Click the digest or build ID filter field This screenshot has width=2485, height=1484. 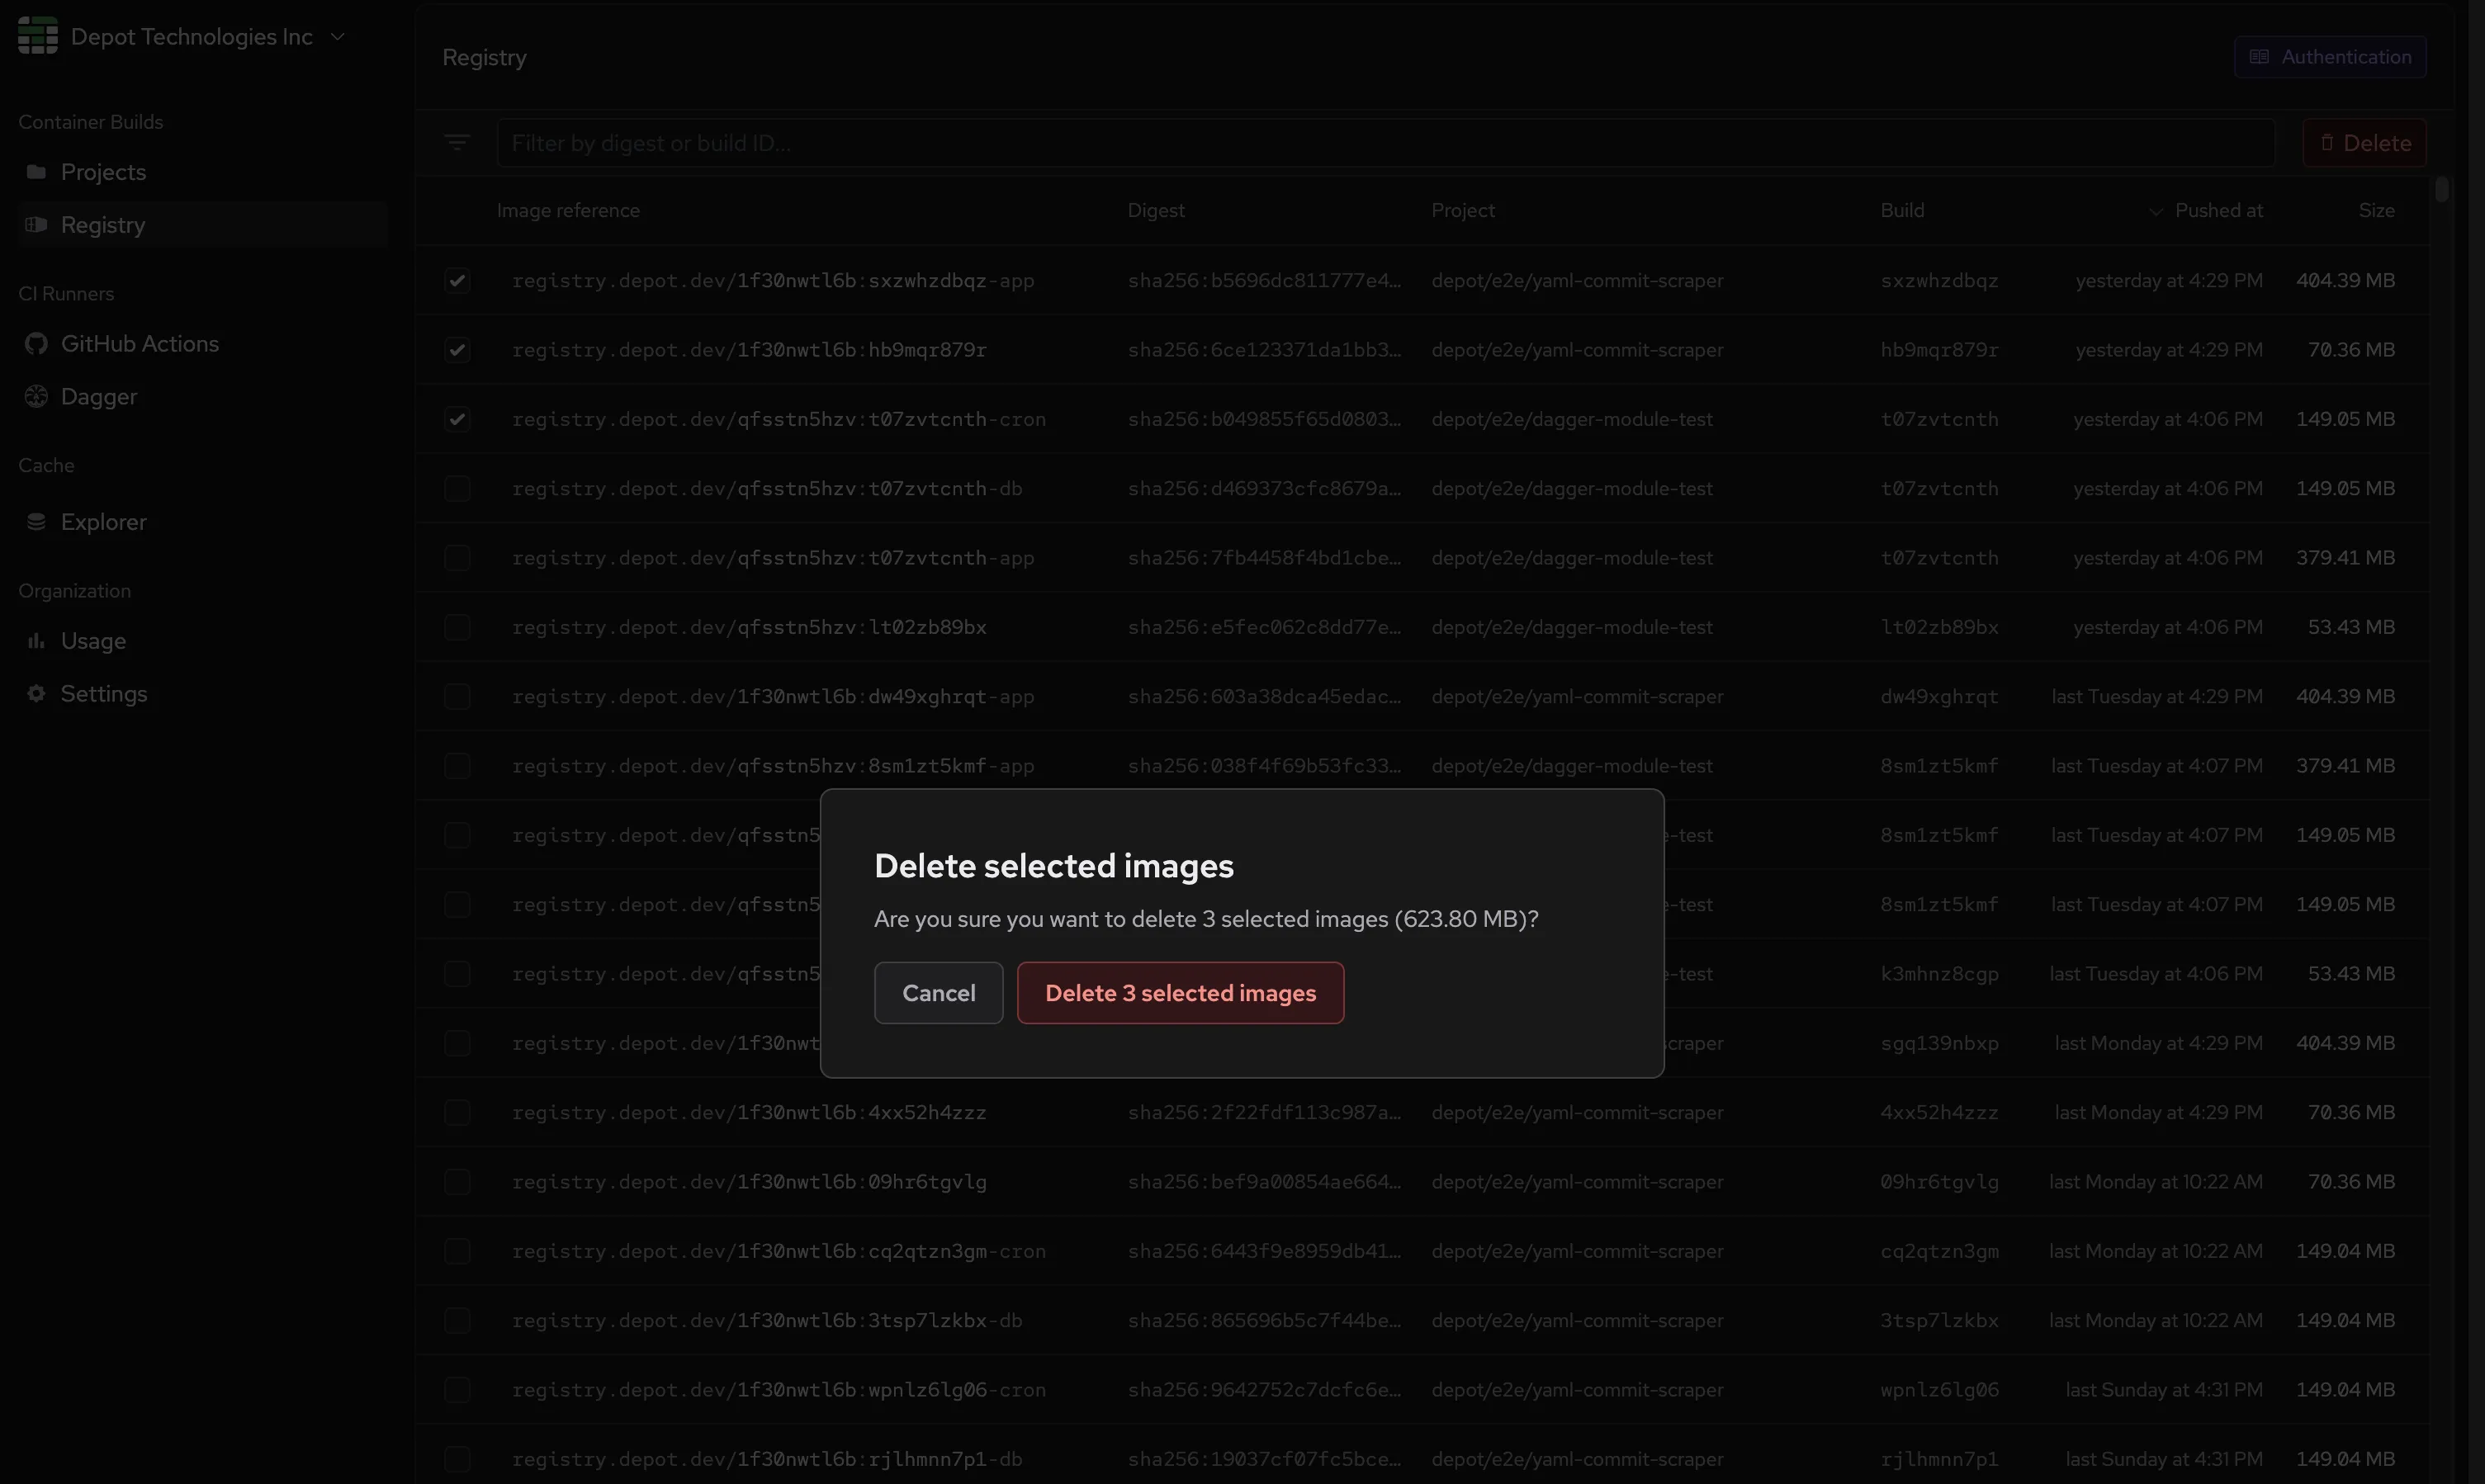[1384, 143]
